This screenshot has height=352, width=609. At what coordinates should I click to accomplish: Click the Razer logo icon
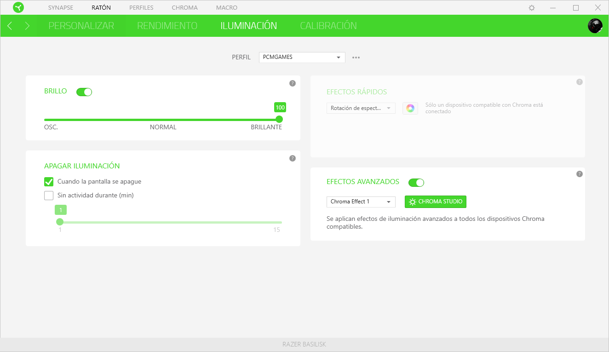point(18,7)
